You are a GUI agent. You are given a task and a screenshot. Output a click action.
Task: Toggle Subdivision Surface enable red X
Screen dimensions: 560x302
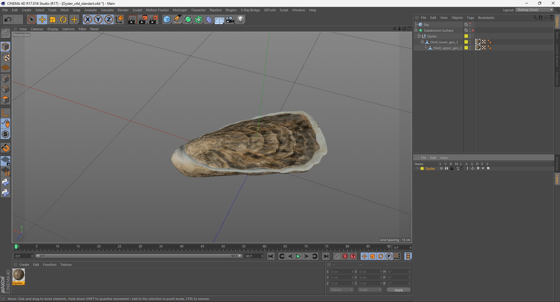point(473,30)
